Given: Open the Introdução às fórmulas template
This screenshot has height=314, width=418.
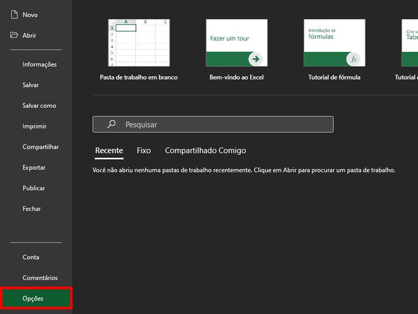Looking at the screenshot, I should [334, 43].
